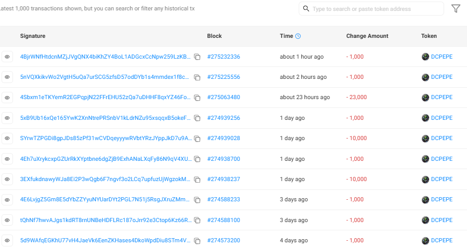
Task: Open transaction signature 3EXfukdnawyWJa8Ei2P3wQgb
Action: [105, 179]
